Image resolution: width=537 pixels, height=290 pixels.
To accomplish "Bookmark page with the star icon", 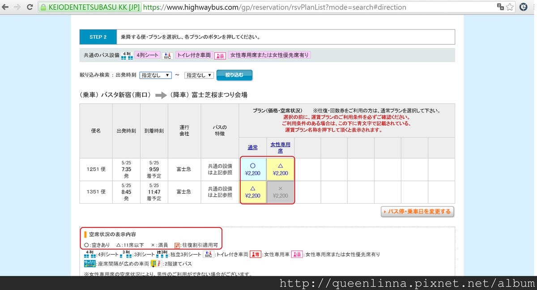I will [511, 7].
